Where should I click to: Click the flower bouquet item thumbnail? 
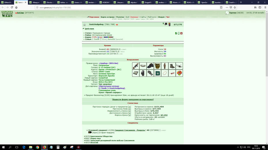click(179, 73)
